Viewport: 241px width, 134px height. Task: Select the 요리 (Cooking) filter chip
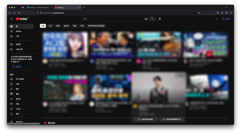coord(82,26)
